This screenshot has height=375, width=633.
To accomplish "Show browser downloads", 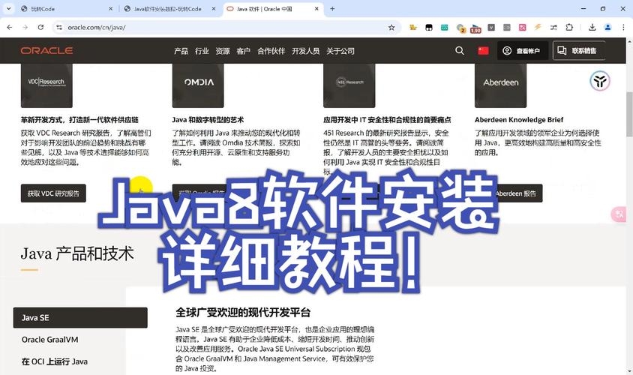I will (x=592, y=28).
